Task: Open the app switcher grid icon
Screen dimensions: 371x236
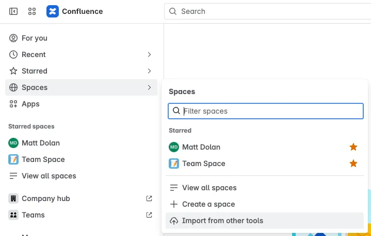Action: [x=32, y=11]
